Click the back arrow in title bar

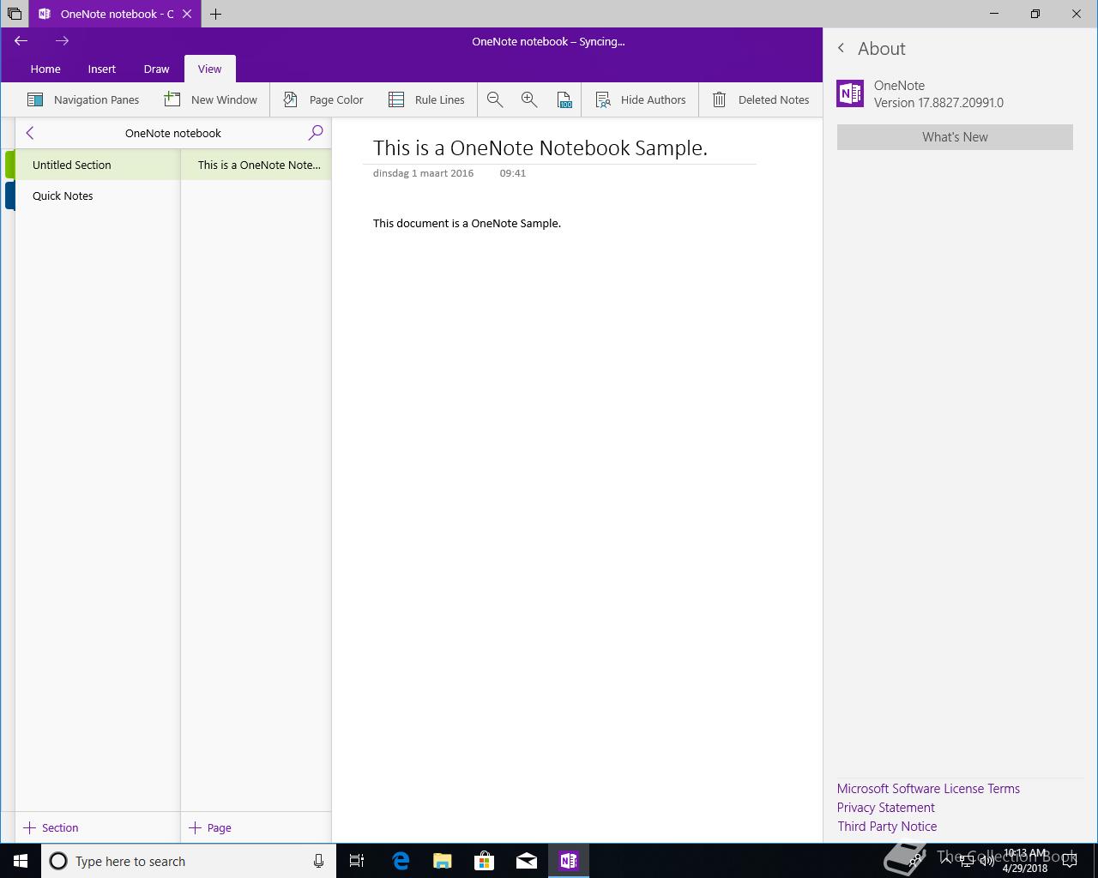[21, 41]
